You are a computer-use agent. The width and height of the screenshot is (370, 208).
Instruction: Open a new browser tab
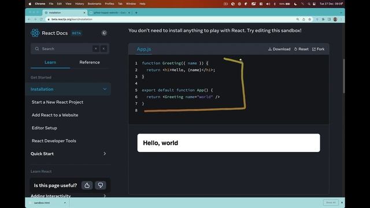[136, 13]
